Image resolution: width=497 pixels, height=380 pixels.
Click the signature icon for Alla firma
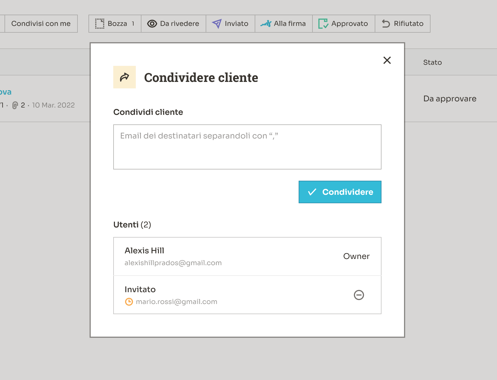click(x=266, y=24)
